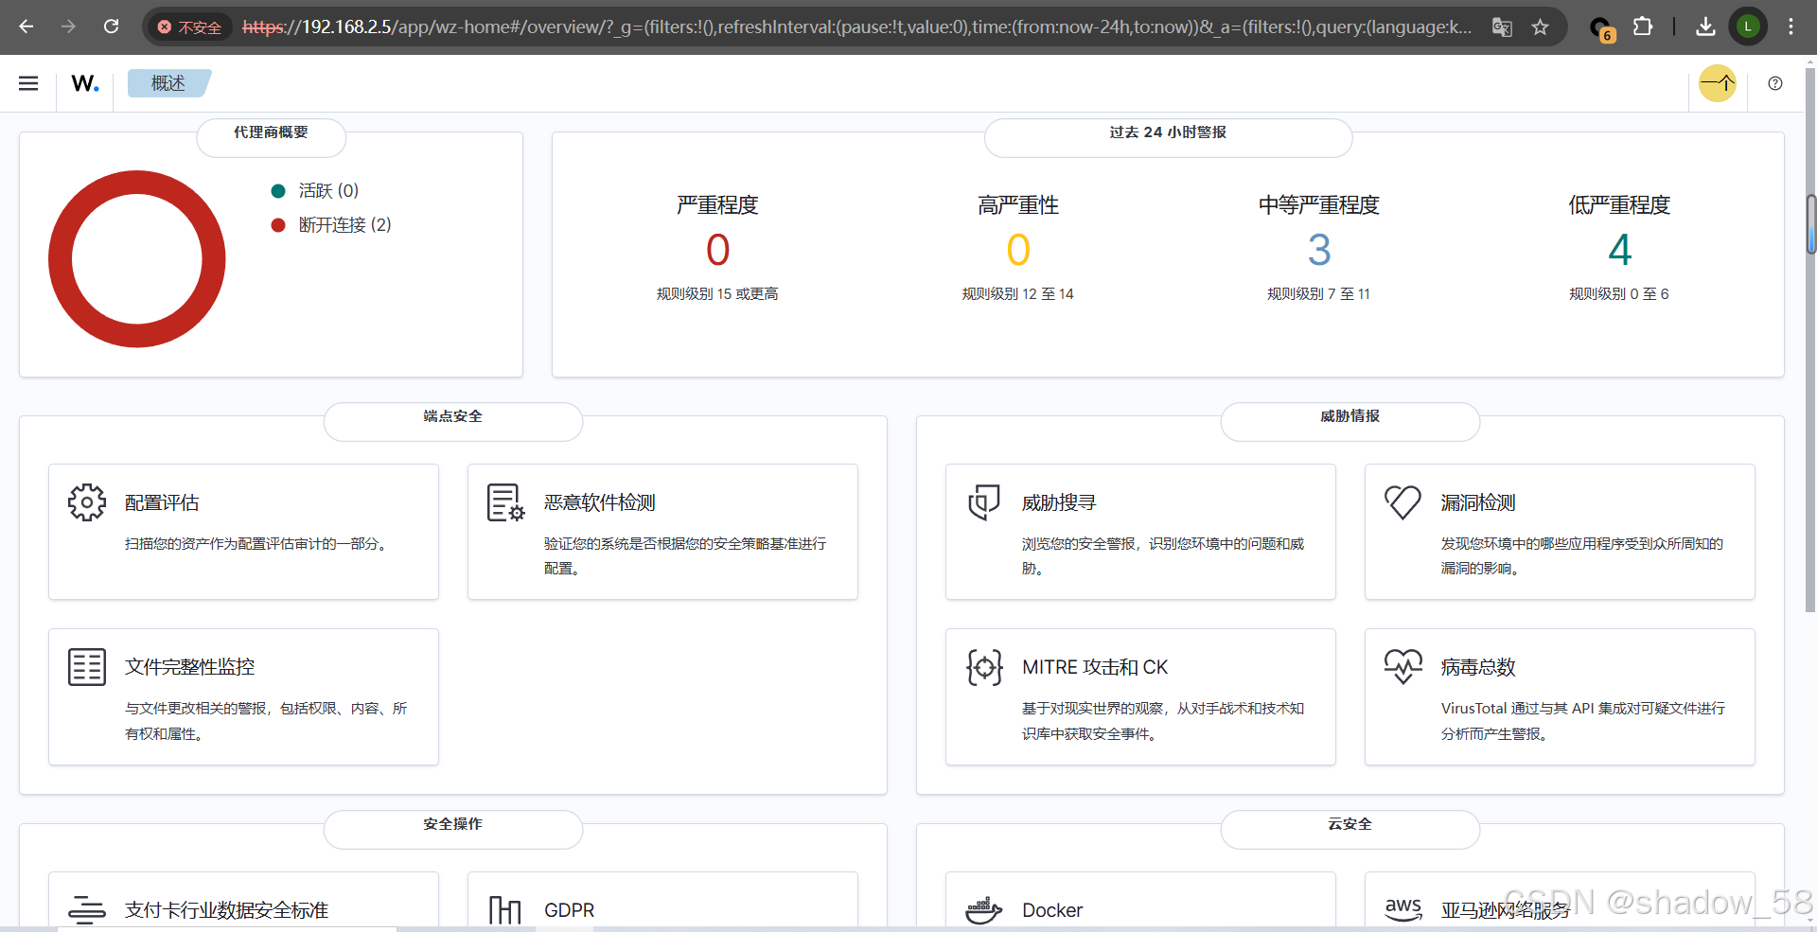The image size is (1817, 932).
Task: Click the red 断开连接 legend dot
Action: pos(278,225)
